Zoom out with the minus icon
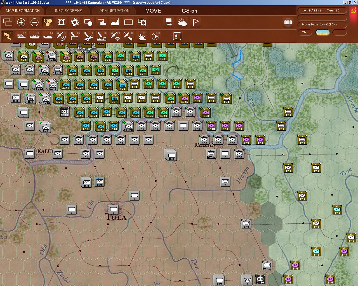This screenshot has height=286, width=358. click(x=34, y=22)
